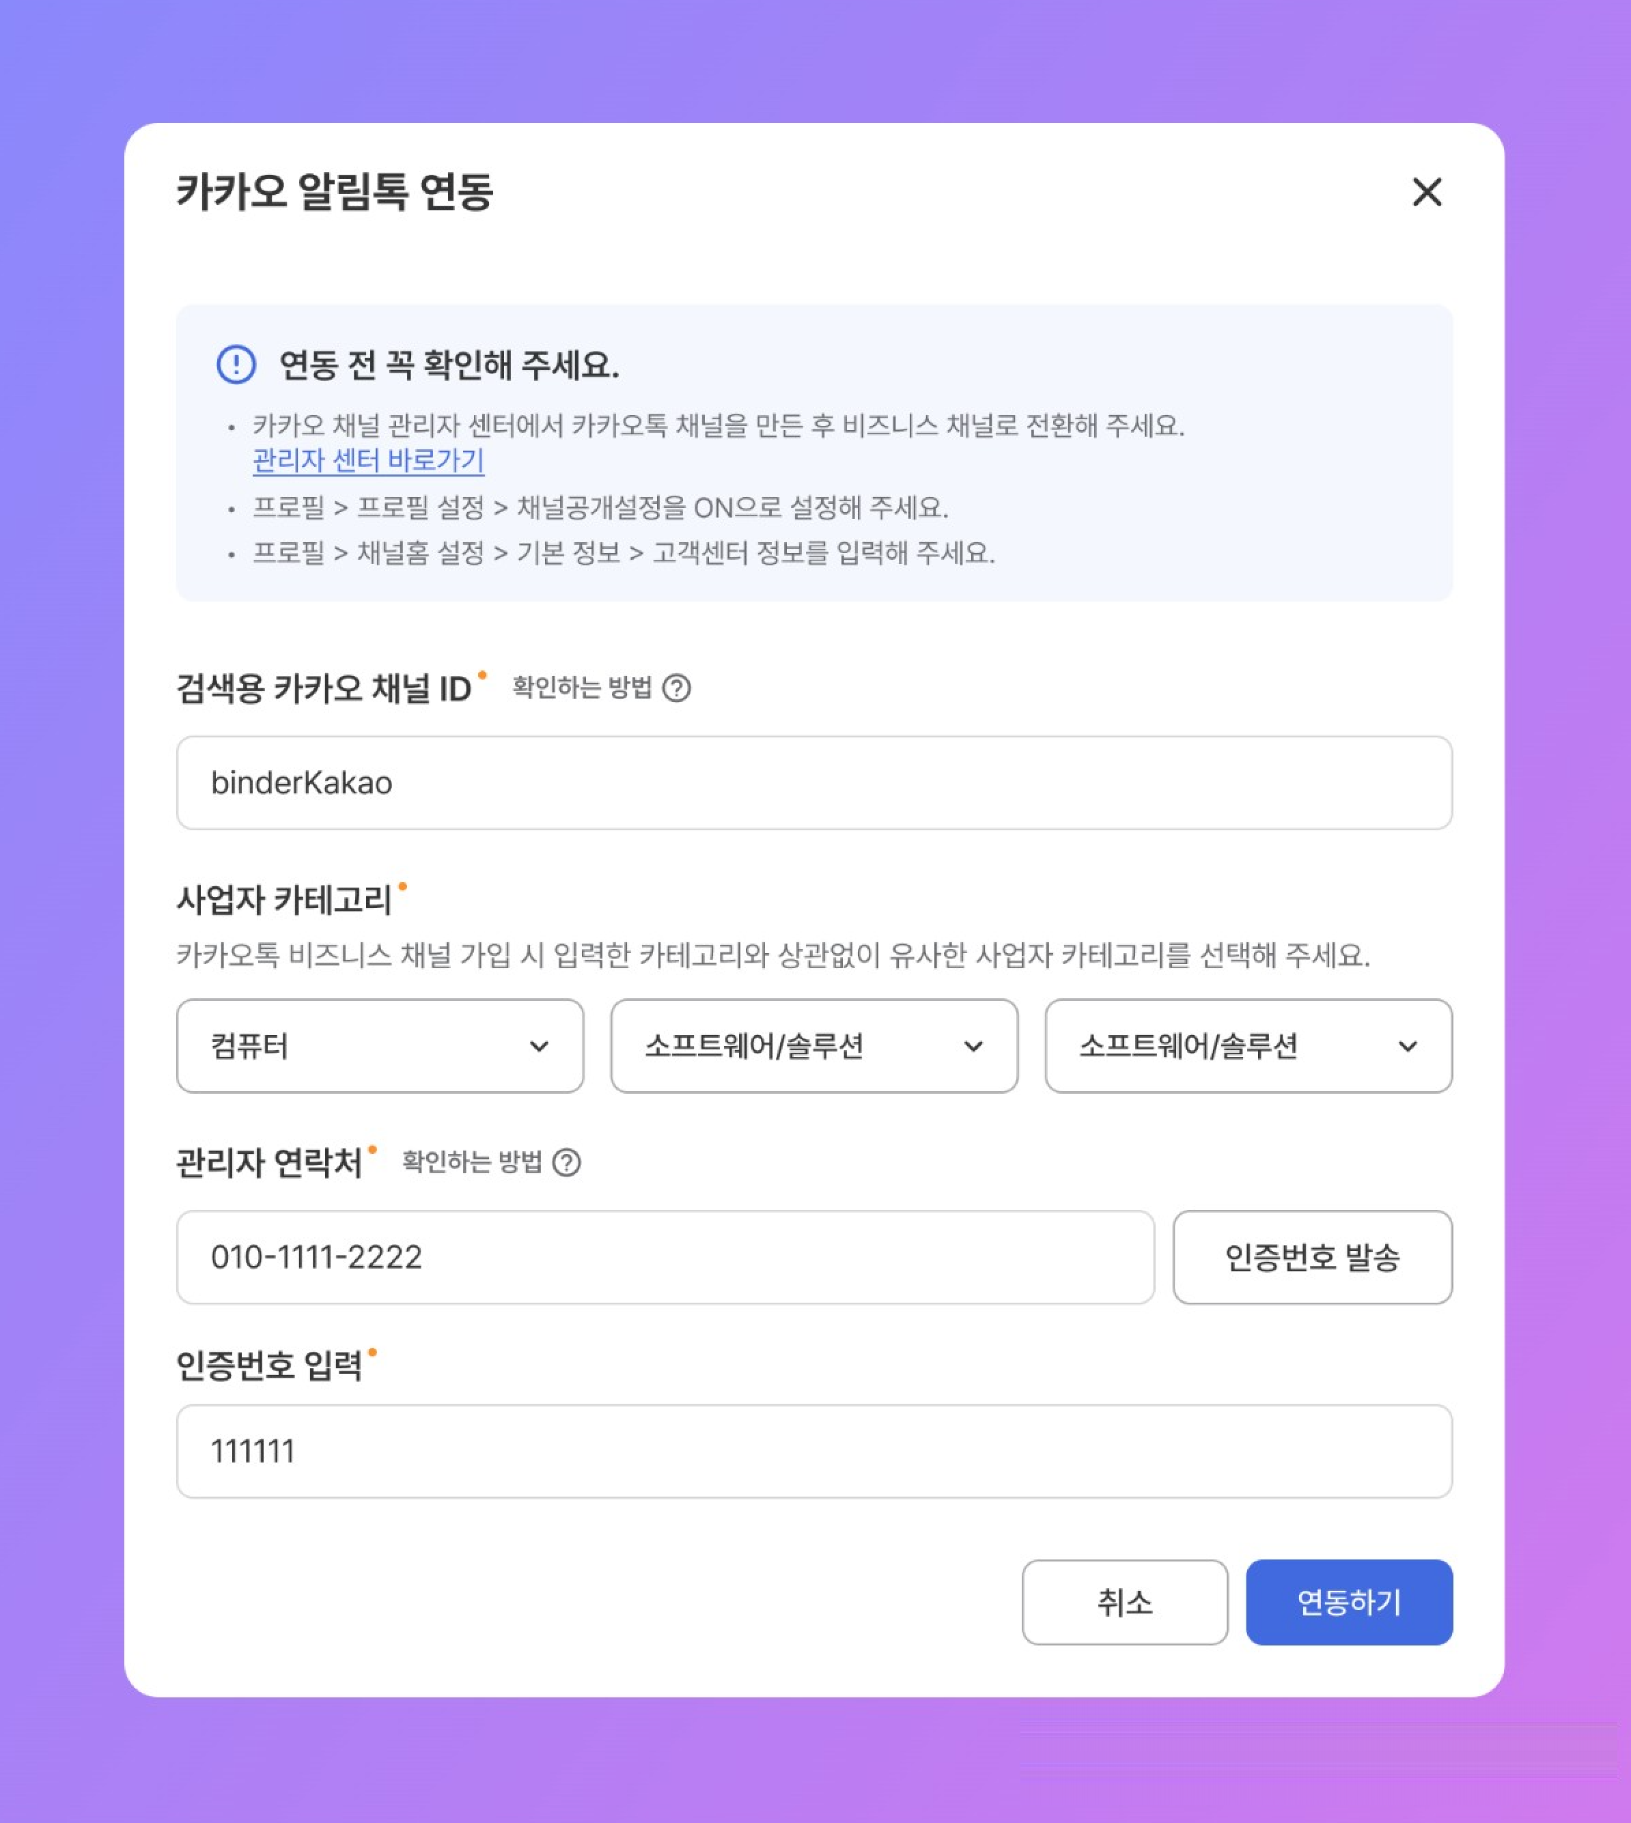Viewport: 1631px width, 1823px height.
Task: Open the 관리자 센터 바로가기 link
Action: pyautogui.click(x=368, y=460)
